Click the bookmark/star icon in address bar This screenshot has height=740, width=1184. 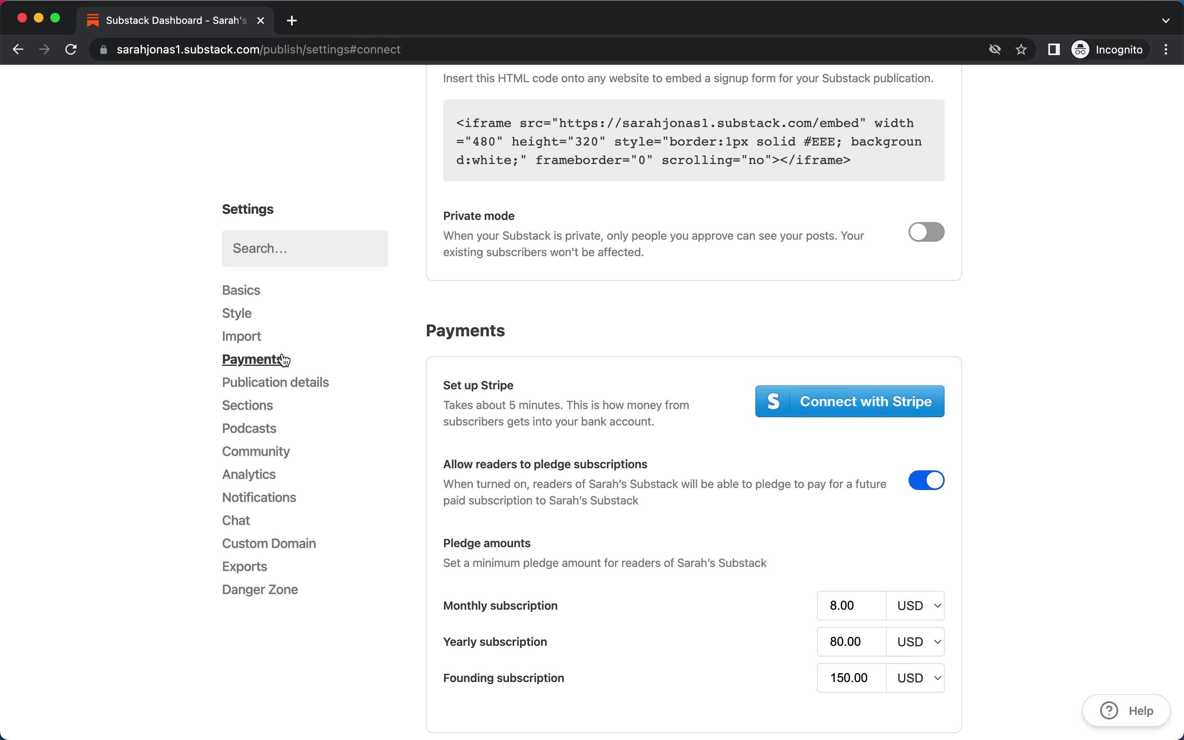[x=1021, y=49]
